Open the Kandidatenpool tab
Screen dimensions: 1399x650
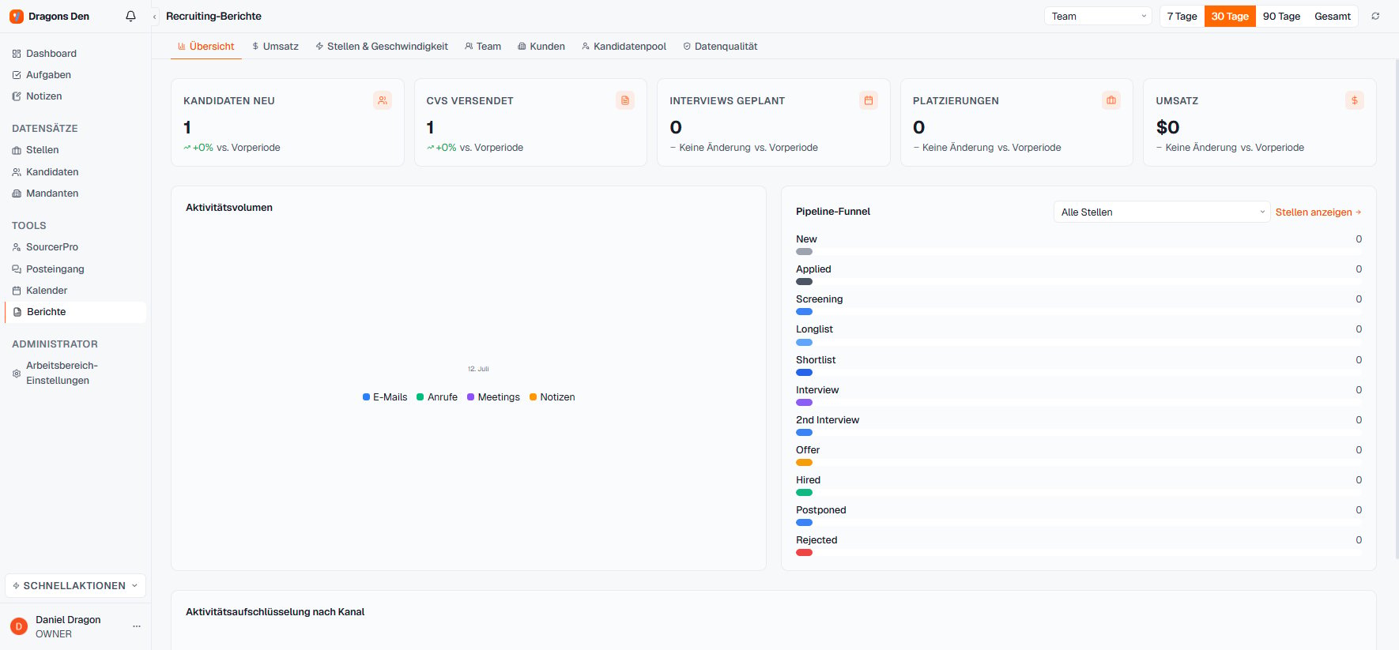click(x=624, y=47)
